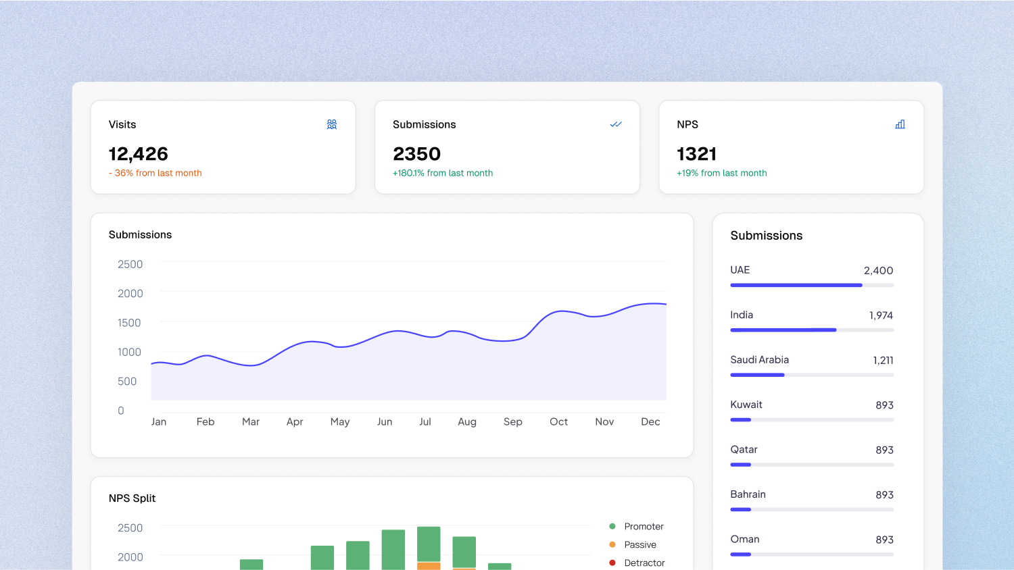
Task: Click the Oman country label
Action: tap(744, 539)
